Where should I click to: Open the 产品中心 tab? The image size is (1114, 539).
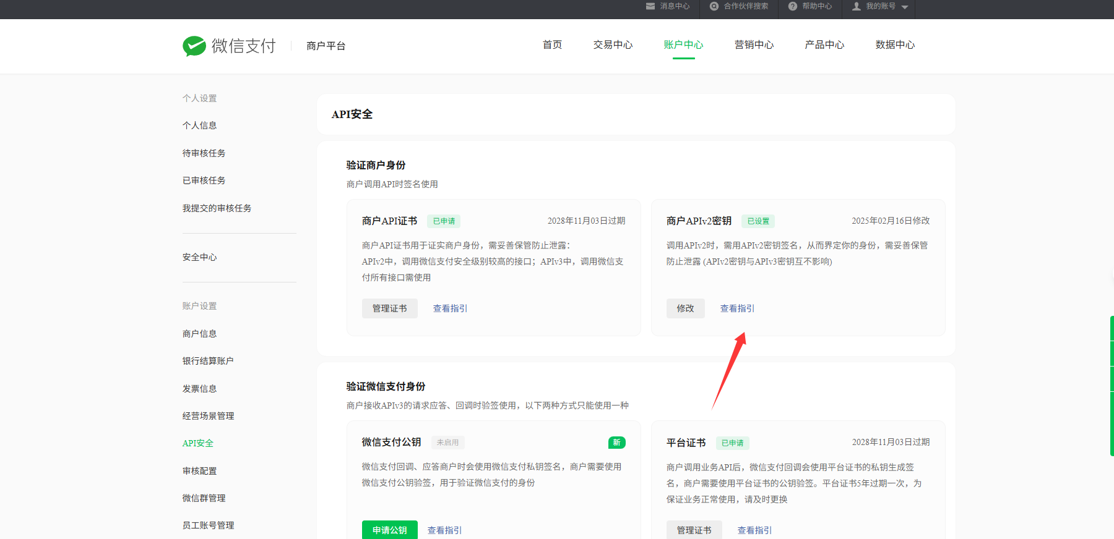pyautogui.click(x=824, y=45)
